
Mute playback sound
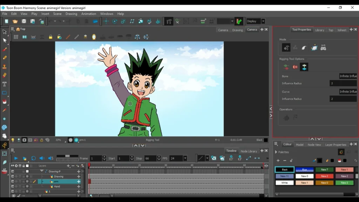(42, 158)
